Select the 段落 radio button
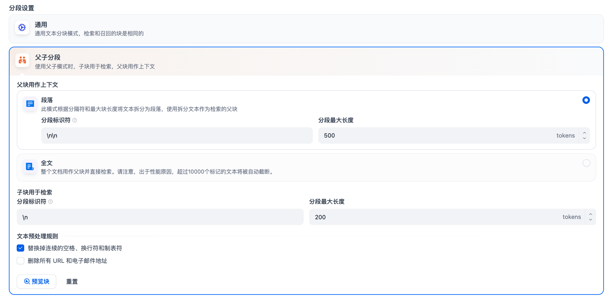Image resolution: width=608 pixels, height=303 pixels. [586, 100]
